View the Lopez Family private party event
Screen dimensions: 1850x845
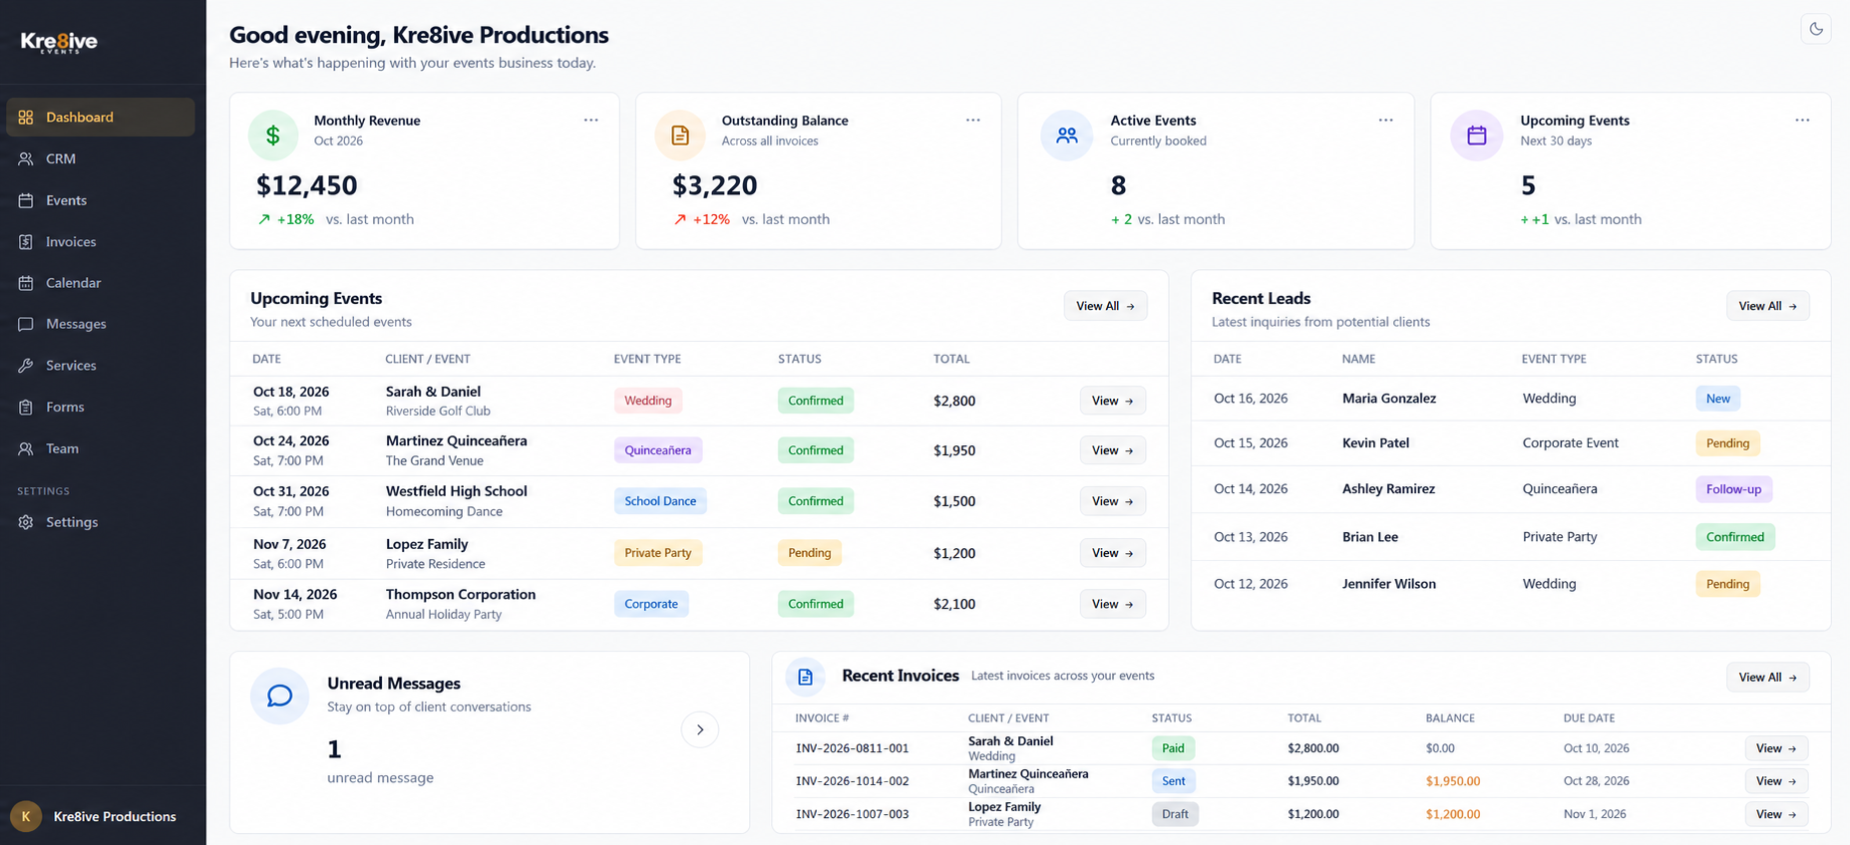click(x=1112, y=553)
